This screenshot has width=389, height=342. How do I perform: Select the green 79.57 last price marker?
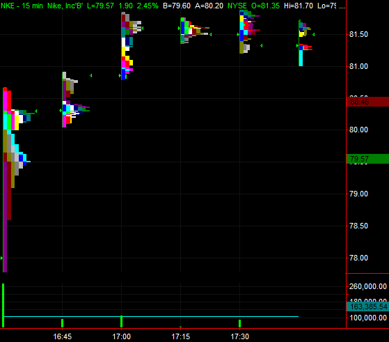pos(367,159)
